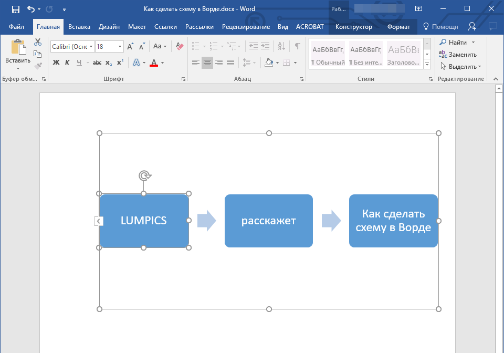Clear all formatting eraser icon
The width and height of the screenshot is (504, 353).
pos(180,46)
